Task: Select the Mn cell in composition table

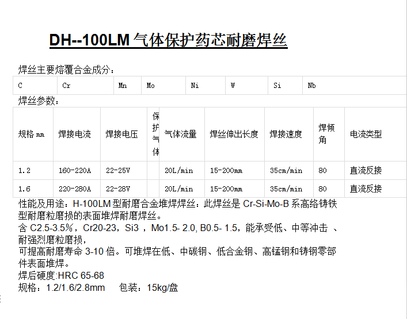Action: [x=127, y=86]
